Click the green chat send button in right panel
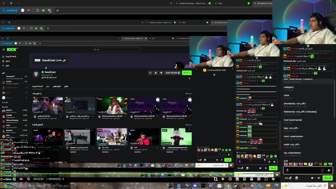 (x=328, y=178)
